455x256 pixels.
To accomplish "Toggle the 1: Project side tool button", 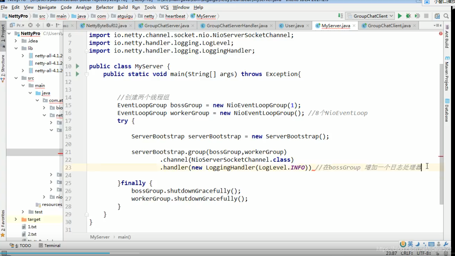I will tap(3, 36).
